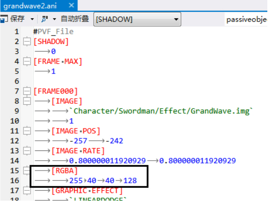Fold the [GRAPHIC EFFECT] node
Viewport: 269px width, 205px height.
[26, 191]
